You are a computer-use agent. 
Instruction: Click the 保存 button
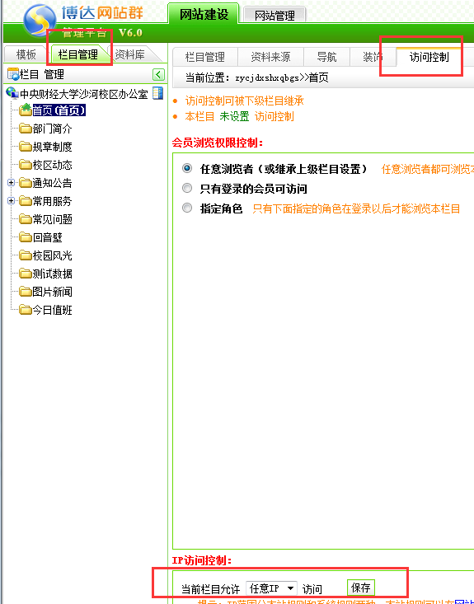[361, 588]
